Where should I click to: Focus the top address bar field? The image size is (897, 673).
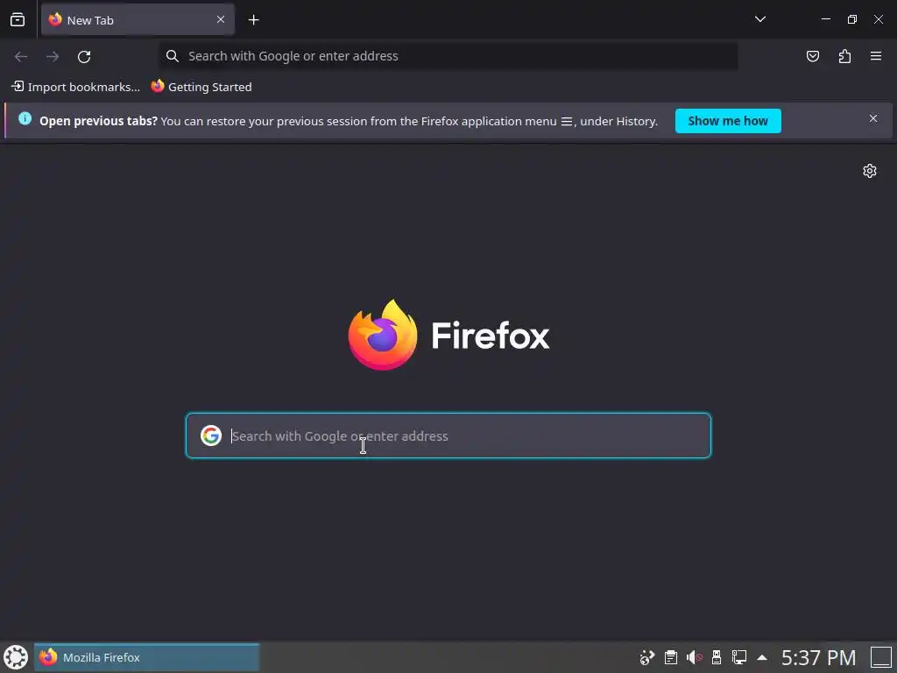coord(448,56)
